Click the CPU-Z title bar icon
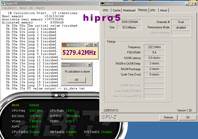 [x=102, y=4]
